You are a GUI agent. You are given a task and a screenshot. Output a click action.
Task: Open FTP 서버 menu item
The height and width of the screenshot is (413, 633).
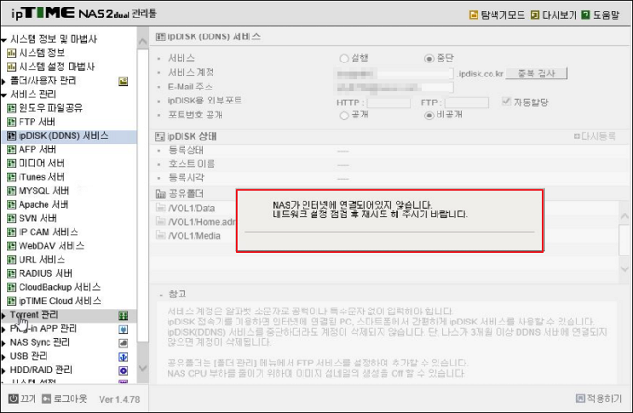point(36,122)
